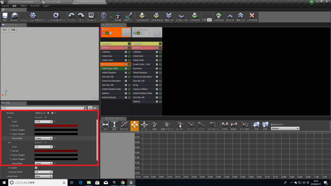Click the 時間 button in viewport

pos(13,30)
